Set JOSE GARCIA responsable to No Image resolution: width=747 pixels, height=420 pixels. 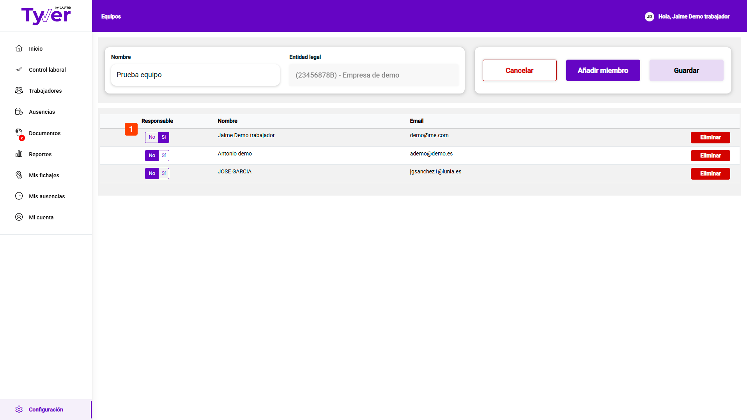[152, 173]
